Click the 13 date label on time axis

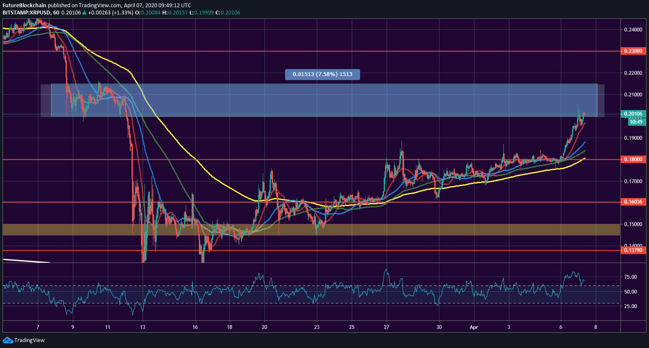click(x=143, y=327)
